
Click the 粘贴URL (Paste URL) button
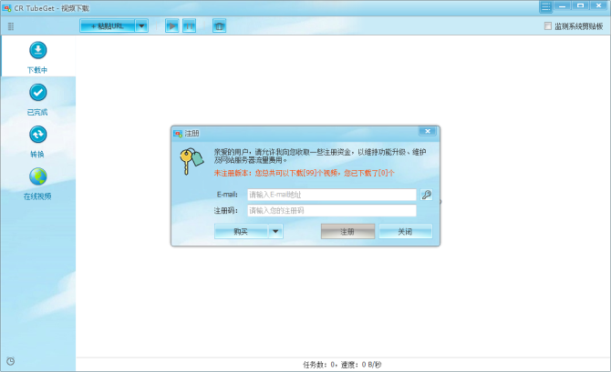(x=107, y=26)
